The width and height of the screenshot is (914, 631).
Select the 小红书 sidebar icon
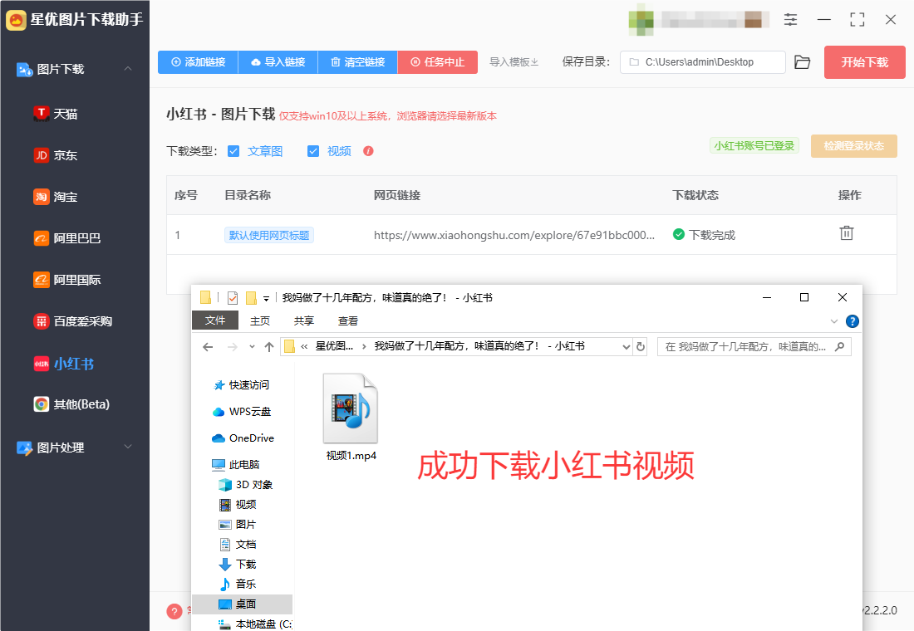coord(41,364)
